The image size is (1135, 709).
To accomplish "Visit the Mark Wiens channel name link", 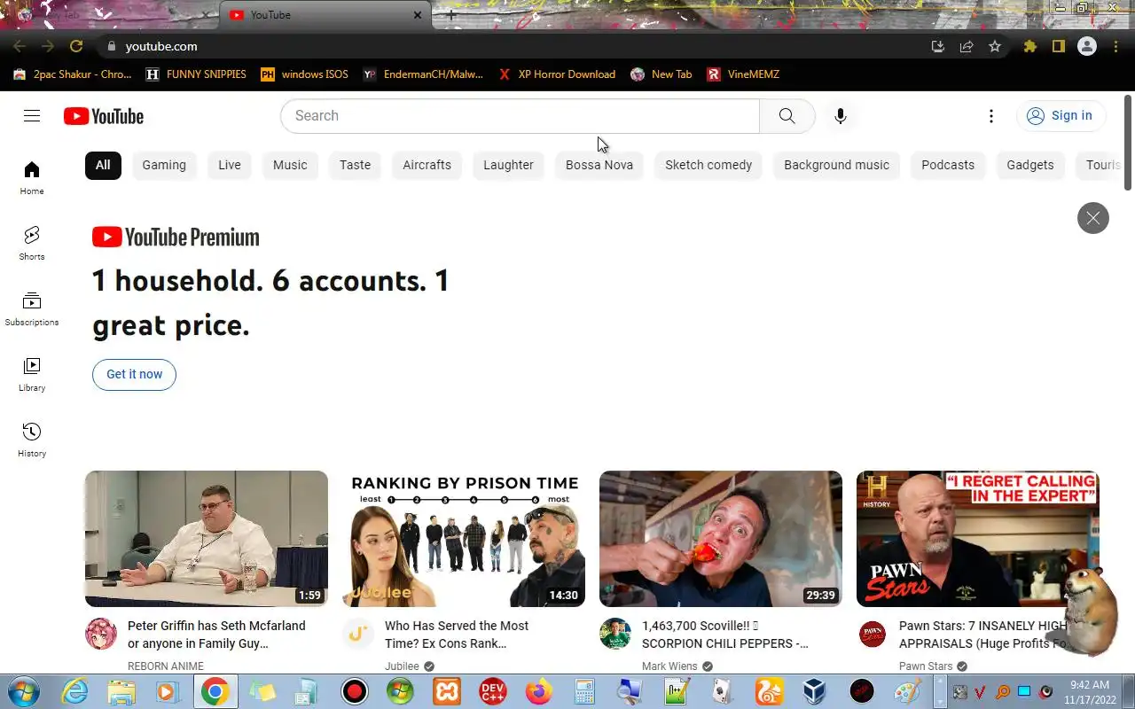I will (669, 666).
